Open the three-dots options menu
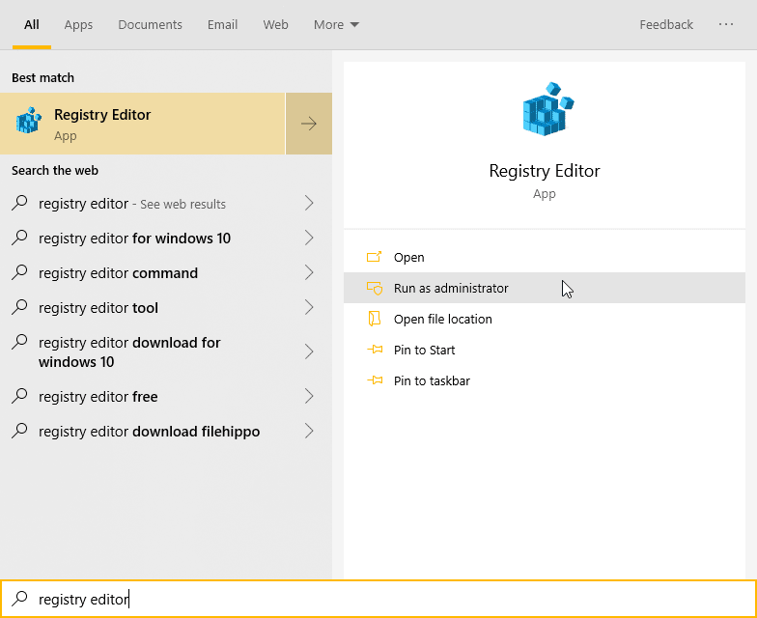The height and width of the screenshot is (618, 757). [x=726, y=24]
